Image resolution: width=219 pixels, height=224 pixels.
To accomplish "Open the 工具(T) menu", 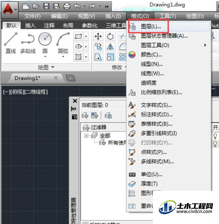I will 168,16.
